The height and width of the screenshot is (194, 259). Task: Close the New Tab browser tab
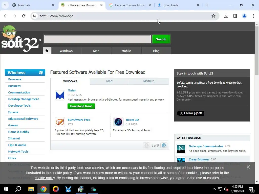(53, 5)
